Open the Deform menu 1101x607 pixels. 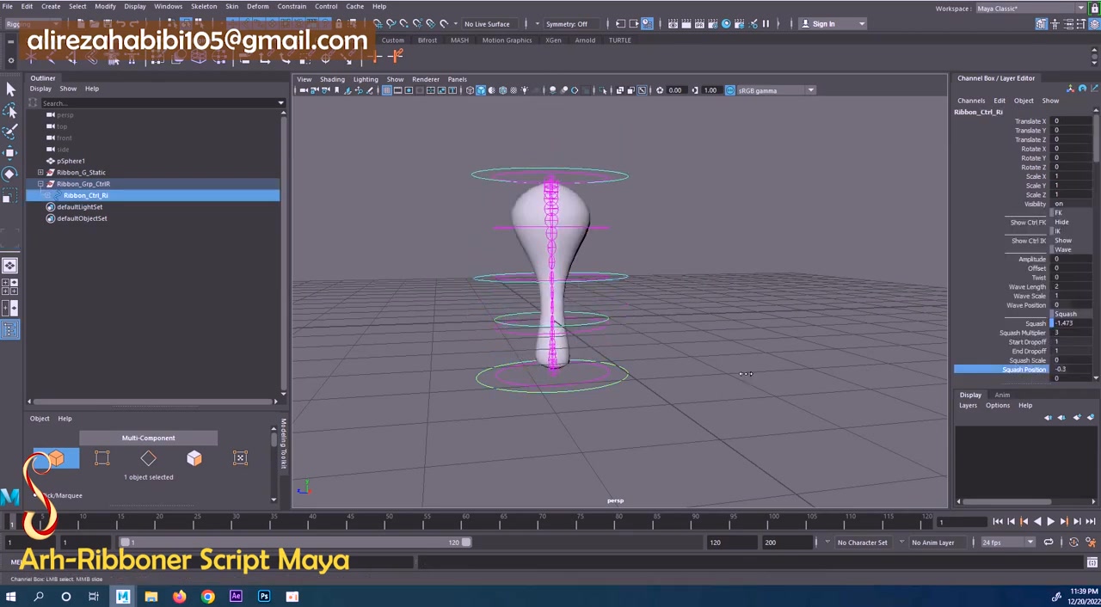click(x=258, y=6)
